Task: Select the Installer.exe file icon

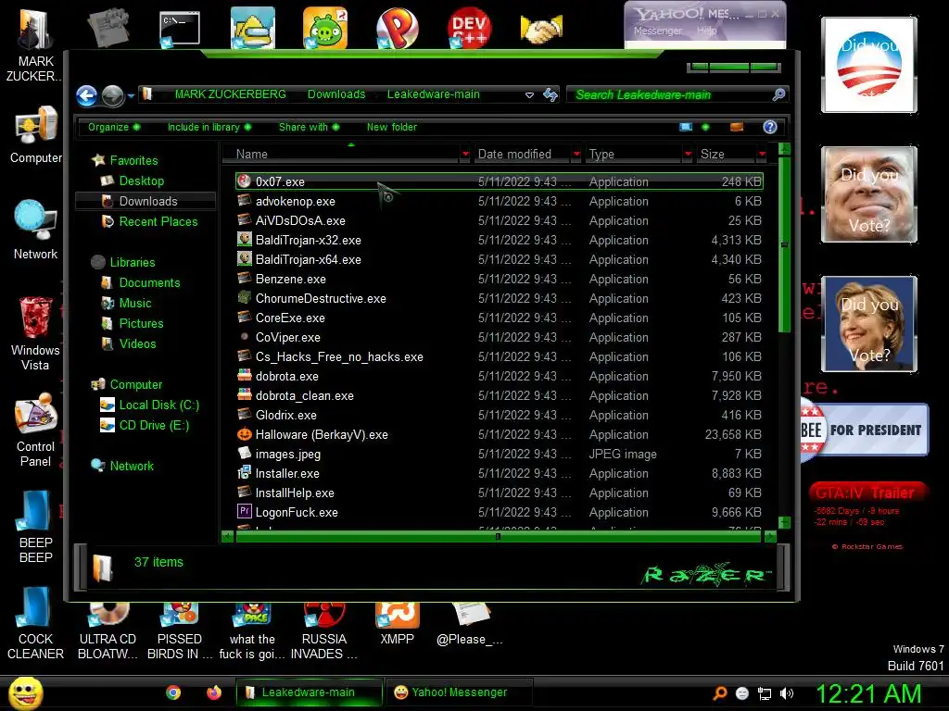Action: (244, 473)
